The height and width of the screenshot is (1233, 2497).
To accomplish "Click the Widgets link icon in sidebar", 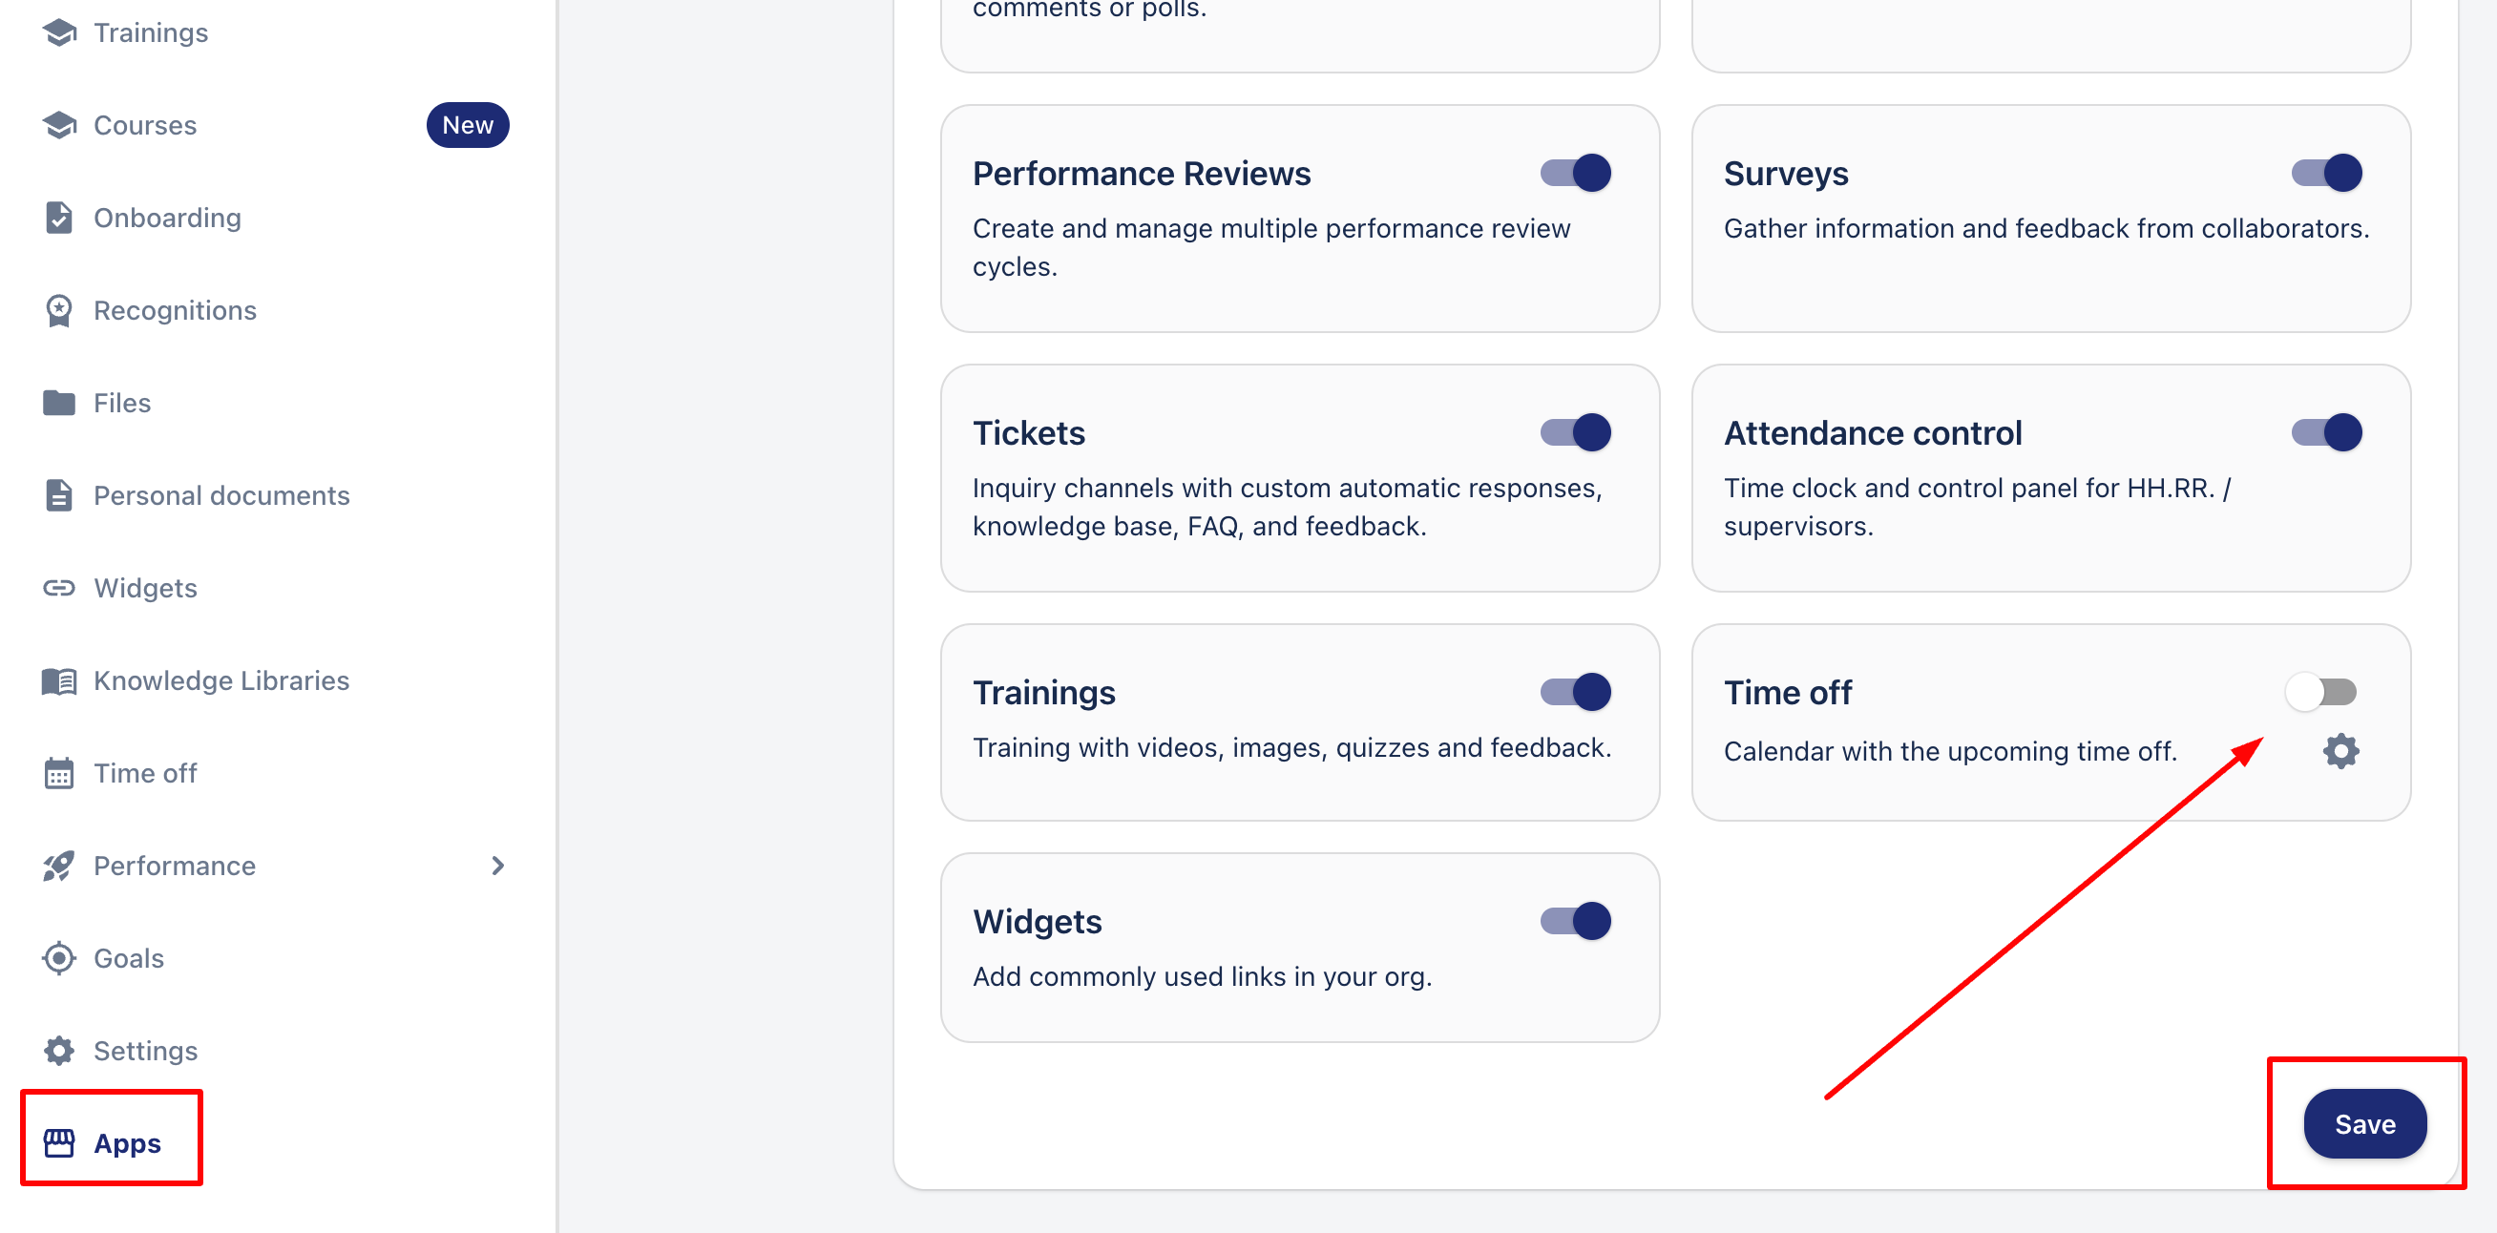I will [x=59, y=589].
